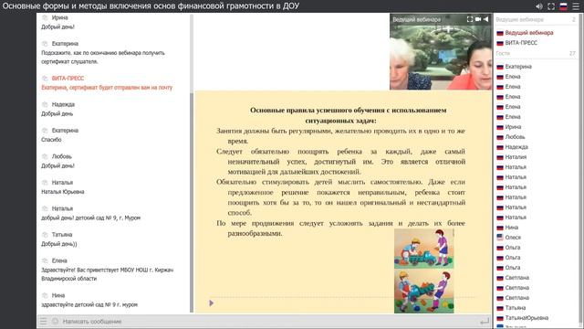Open the chat options menu icon at the bottom
Screen dimensions: 584x329
click(44, 321)
